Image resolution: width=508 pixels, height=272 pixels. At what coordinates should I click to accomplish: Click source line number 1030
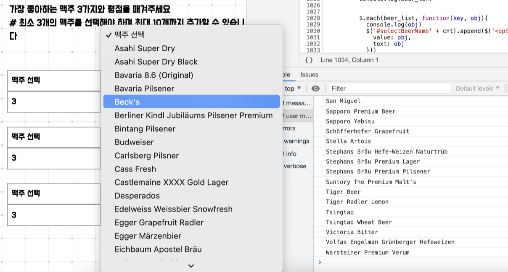(x=313, y=31)
